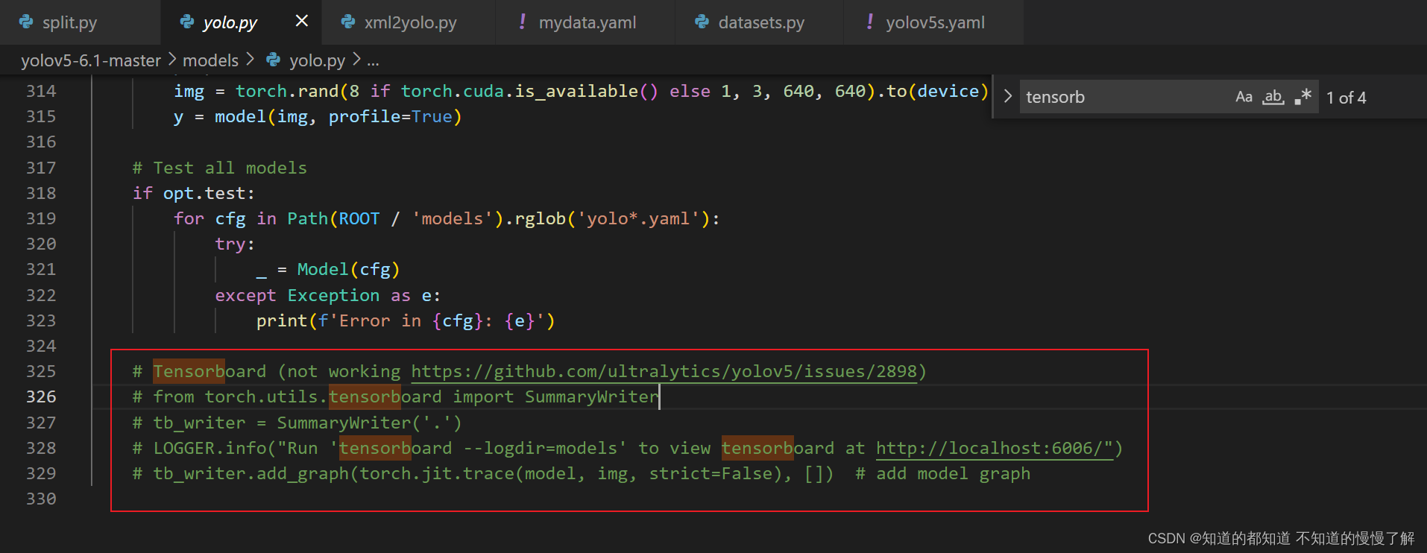Click 'y = model(img, profile=True)' line
Viewport: 1427px width, 553px height.
tap(318, 116)
